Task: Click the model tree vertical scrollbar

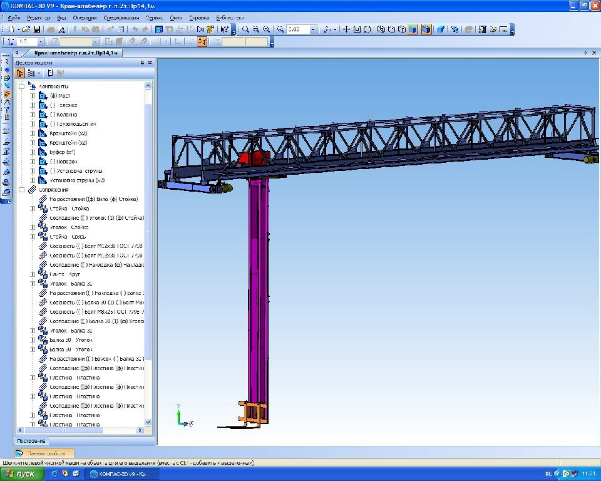Action: 148,251
